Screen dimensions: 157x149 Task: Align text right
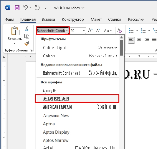(147, 40)
